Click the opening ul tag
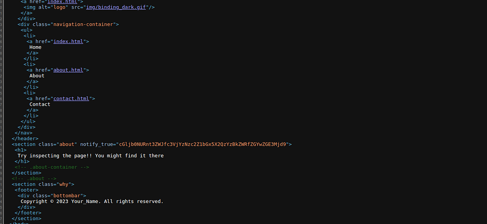The height and width of the screenshot is (224, 487). click(x=27, y=30)
